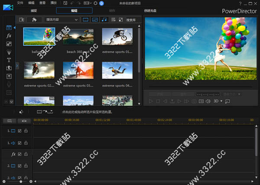Click the undo arrow in the top bar

[72, 3]
